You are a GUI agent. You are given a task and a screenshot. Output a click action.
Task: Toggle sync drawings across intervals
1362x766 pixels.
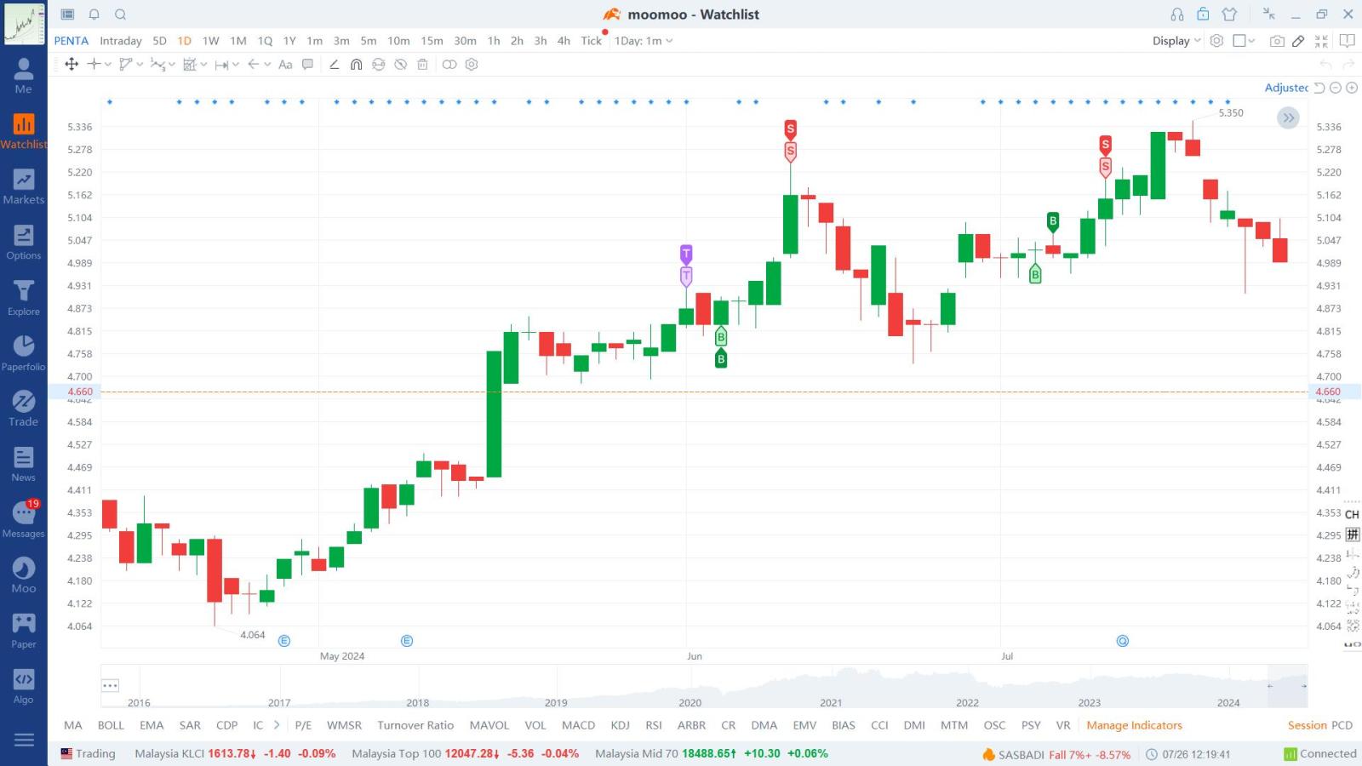tap(379, 65)
